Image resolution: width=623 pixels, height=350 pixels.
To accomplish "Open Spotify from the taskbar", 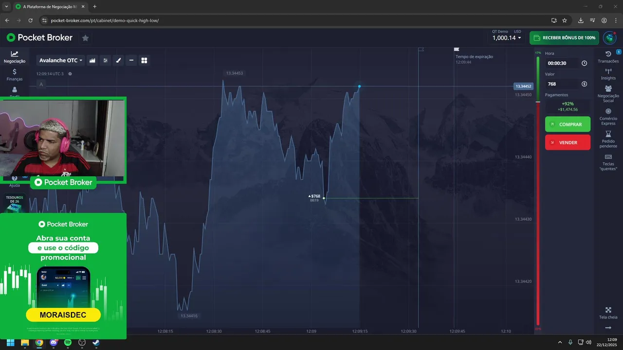I will 68,342.
